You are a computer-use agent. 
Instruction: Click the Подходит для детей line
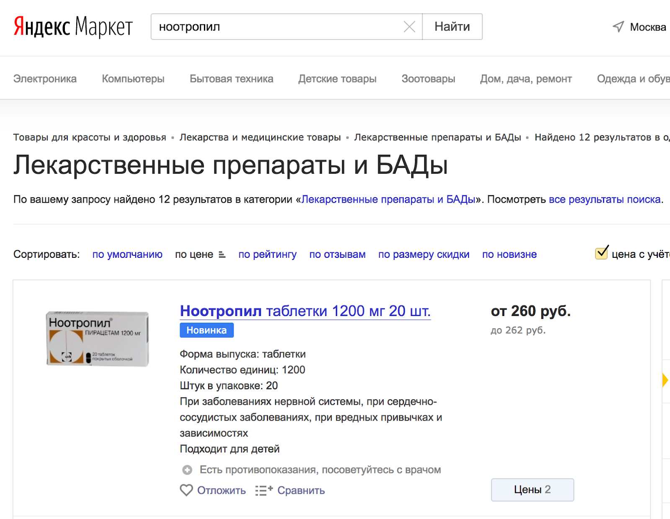pyautogui.click(x=230, y=449)
